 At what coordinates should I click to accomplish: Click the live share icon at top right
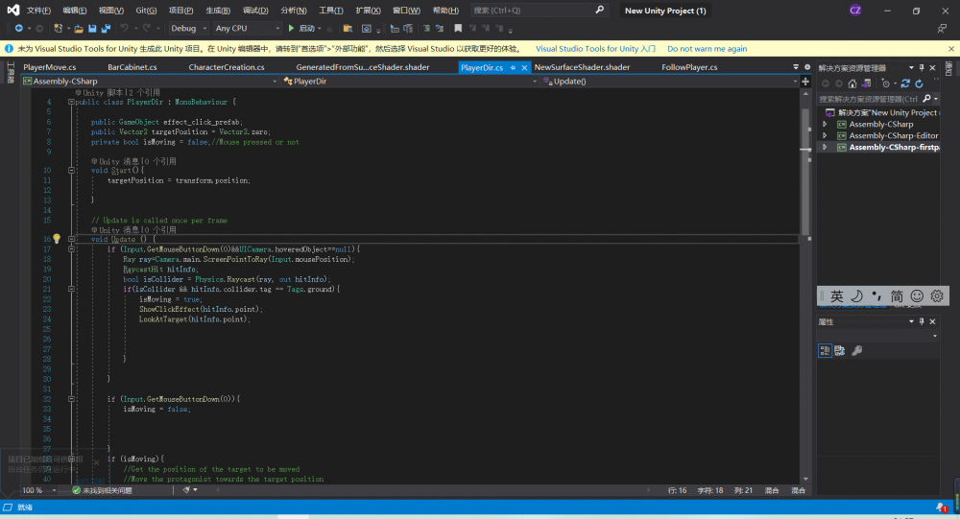943,28
